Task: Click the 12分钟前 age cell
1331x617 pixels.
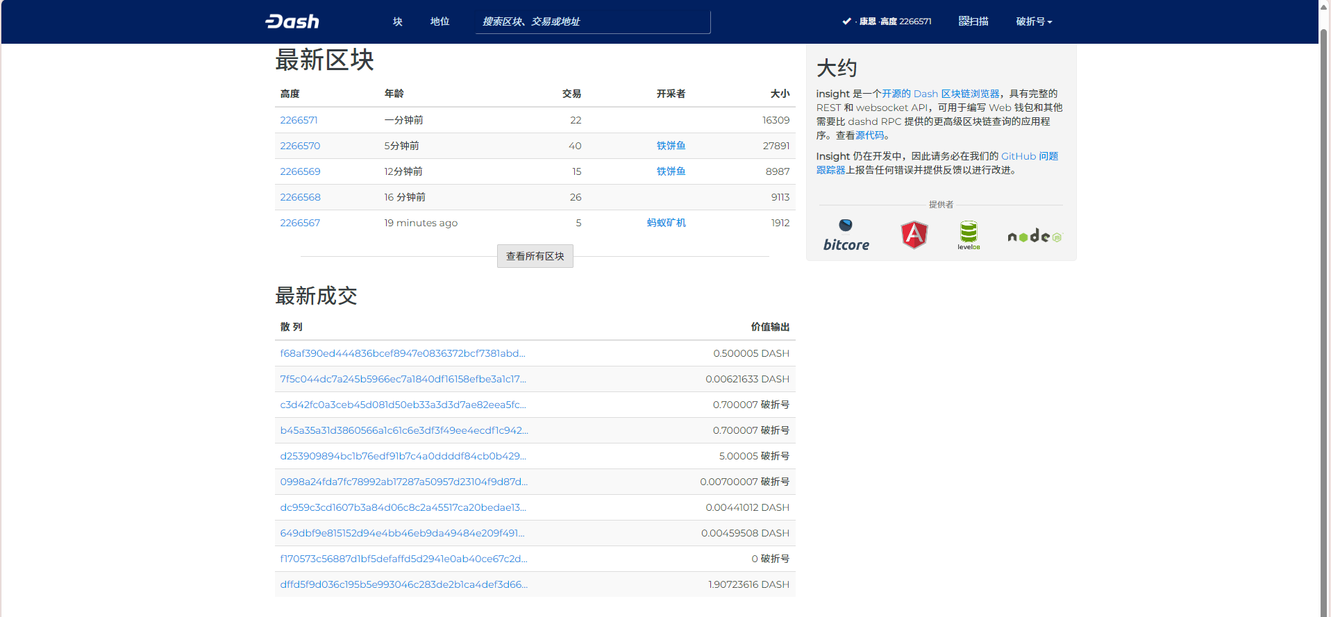Action: [x=403, y=171]
